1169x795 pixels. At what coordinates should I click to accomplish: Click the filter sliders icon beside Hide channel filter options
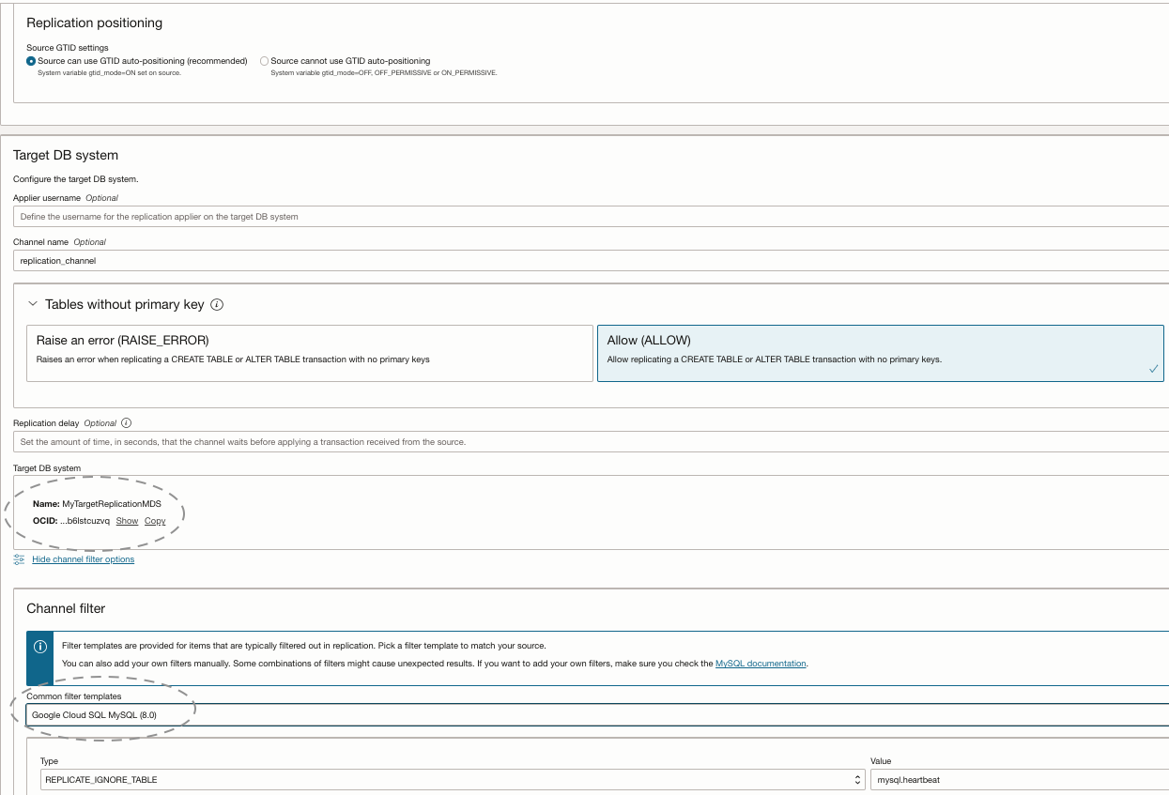tap(20, 559)
